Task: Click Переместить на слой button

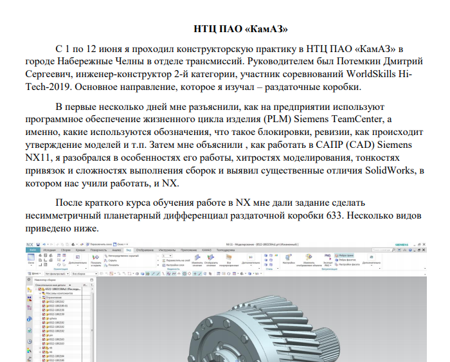Action: point(176,260)
